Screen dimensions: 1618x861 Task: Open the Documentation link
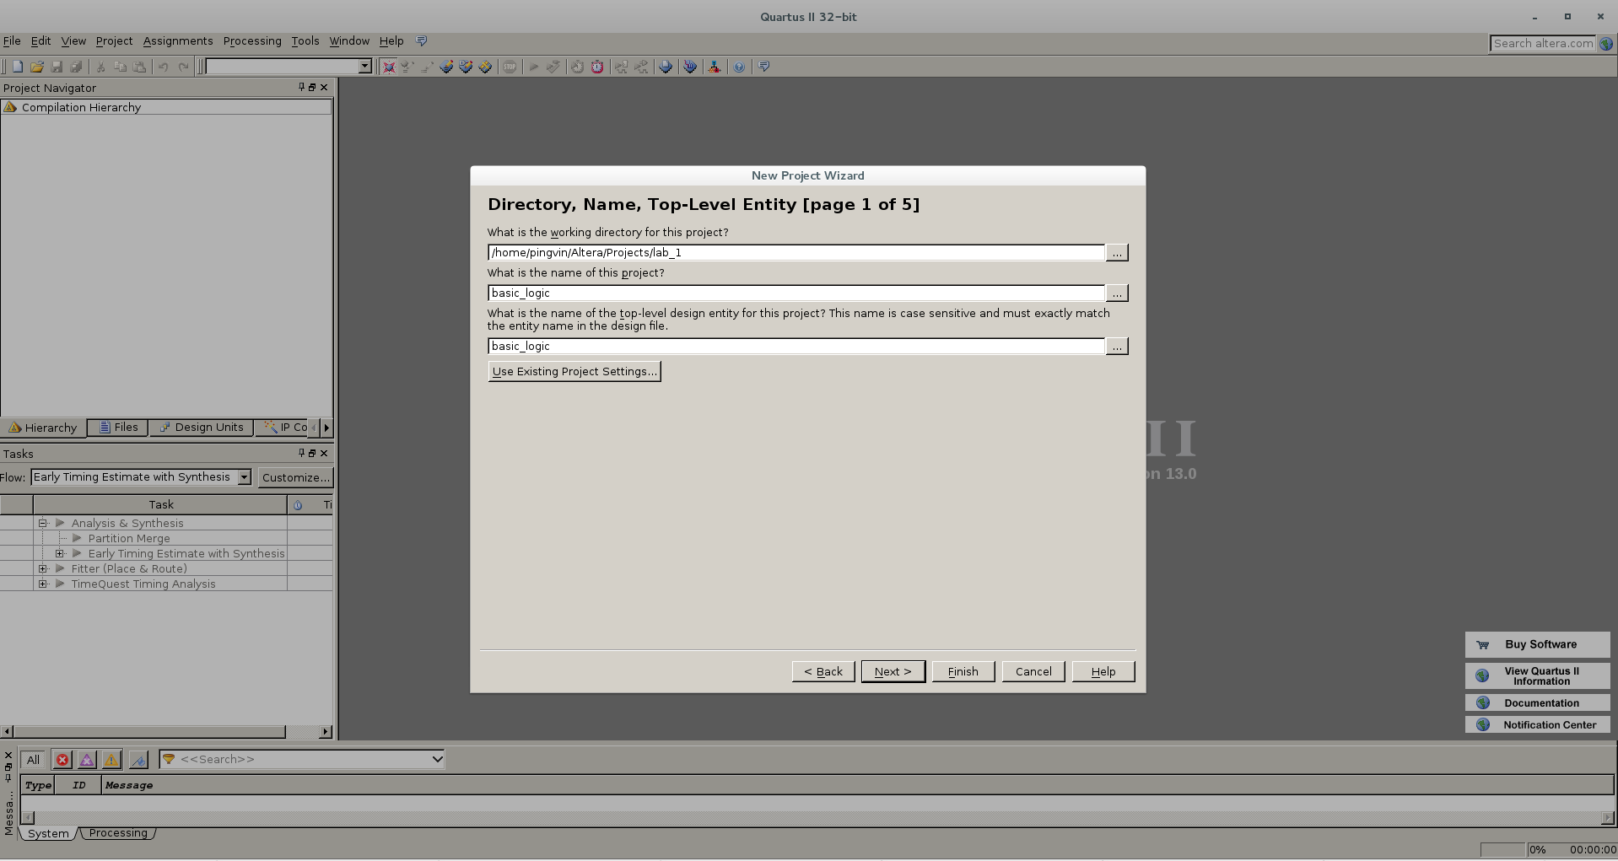click(1537, 702)
